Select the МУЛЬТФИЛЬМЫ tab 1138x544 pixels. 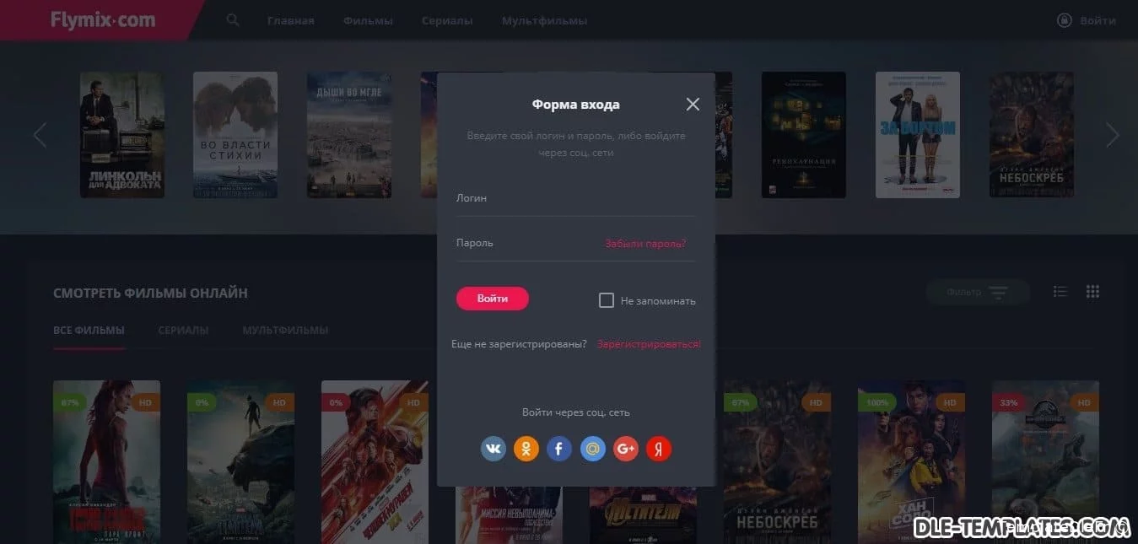285,331
